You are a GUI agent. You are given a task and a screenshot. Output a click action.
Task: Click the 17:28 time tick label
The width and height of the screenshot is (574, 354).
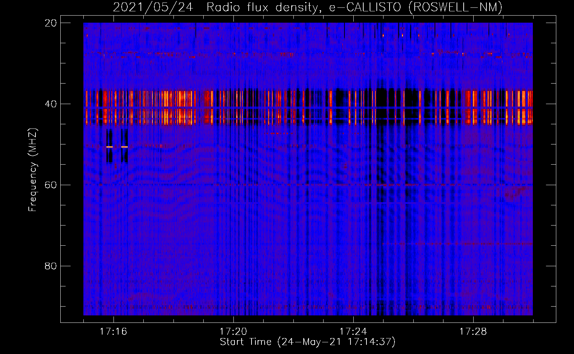[x=473, y=331]
